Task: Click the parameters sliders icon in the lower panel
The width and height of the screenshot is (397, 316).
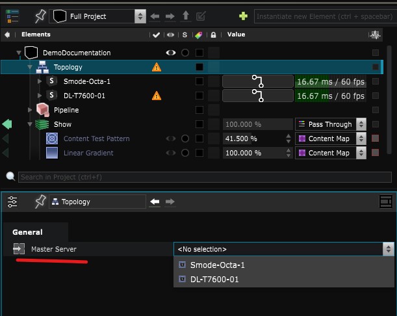Action: point(12,202)
